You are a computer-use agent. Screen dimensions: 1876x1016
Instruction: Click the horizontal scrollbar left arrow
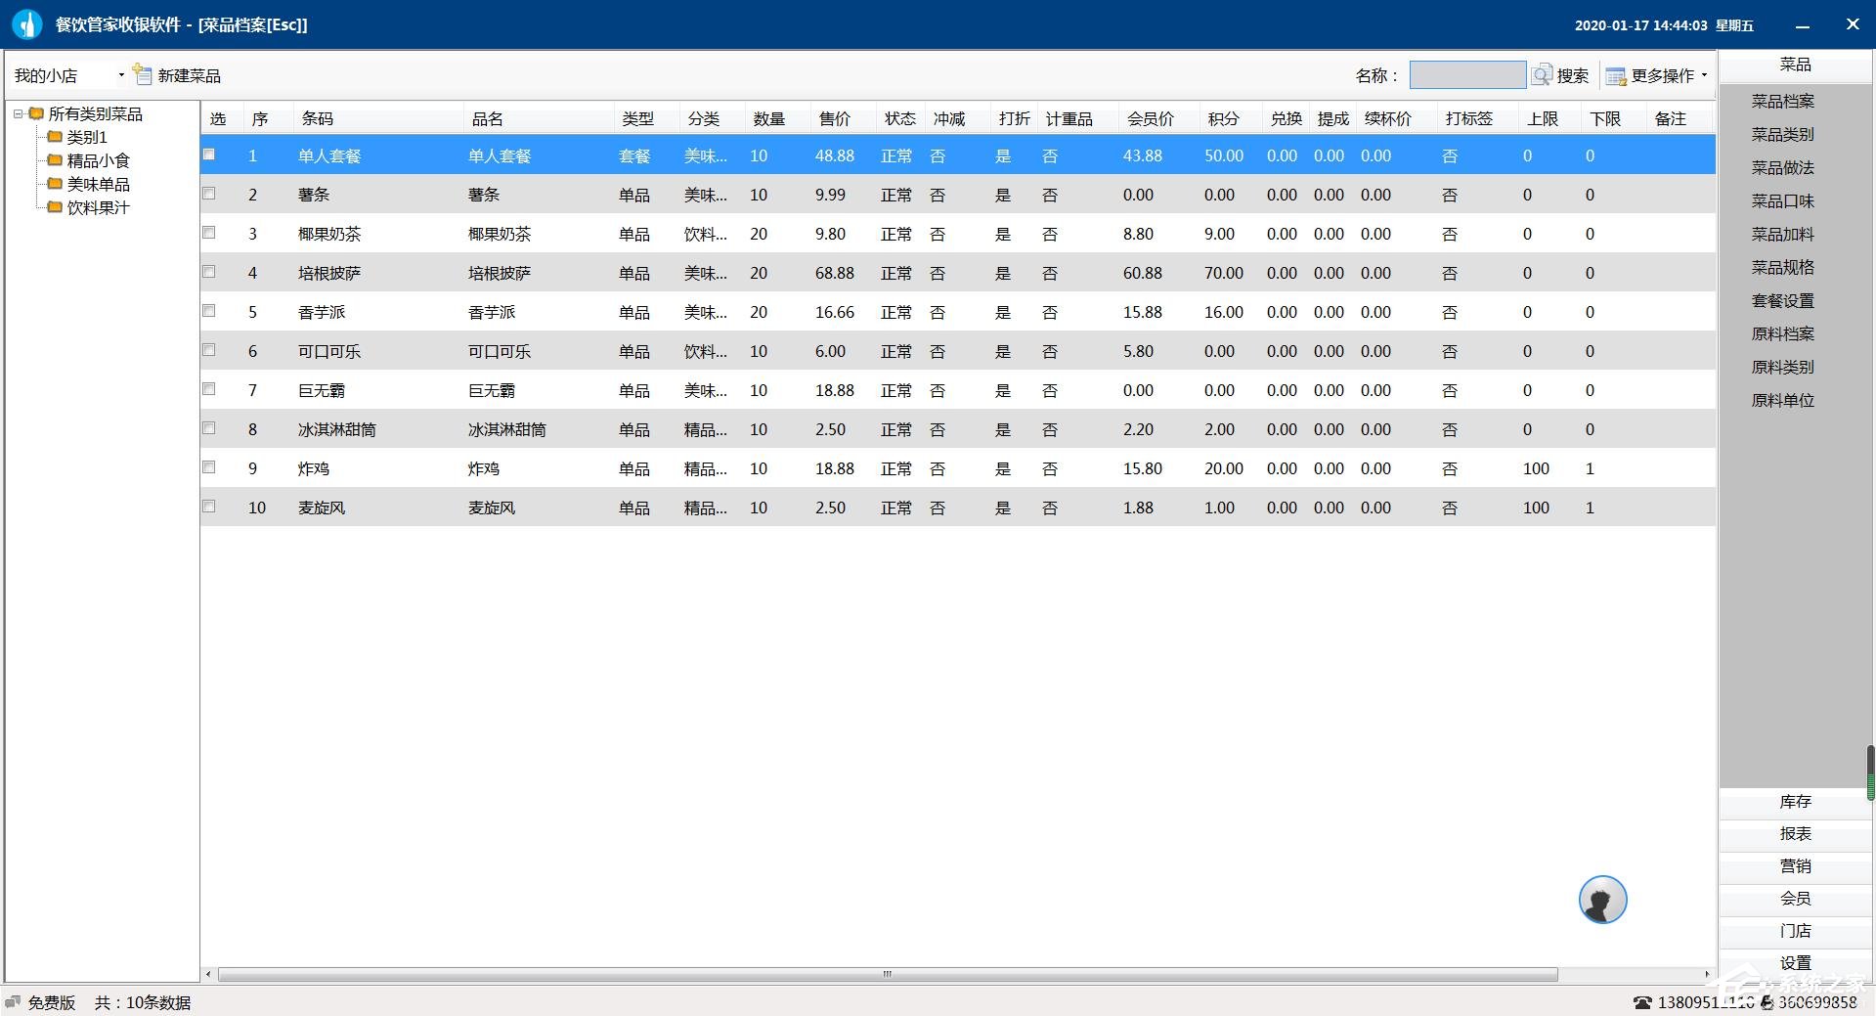pos(208,974)
